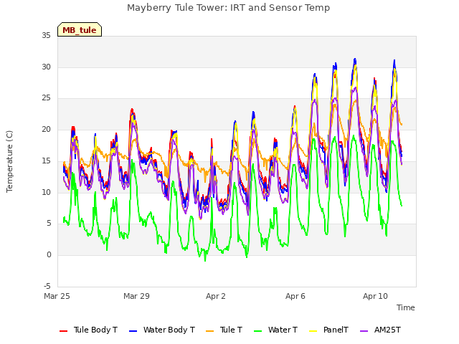Image resolution: width=459 pixels, height=344 pixels.
Task: Click the purple AM25T legend swatch
Action: [364, 331]
